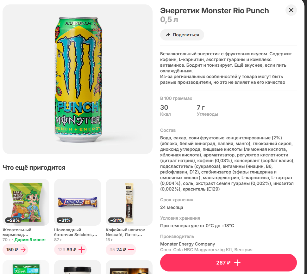Viewport: 307px width, 274px height.
Task: Click the −31% badge on the Snickers card
Action: pos(65,220)
